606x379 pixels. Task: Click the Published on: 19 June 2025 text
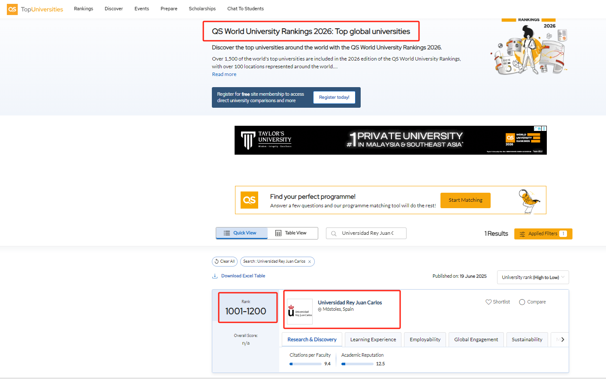(459, 276)
